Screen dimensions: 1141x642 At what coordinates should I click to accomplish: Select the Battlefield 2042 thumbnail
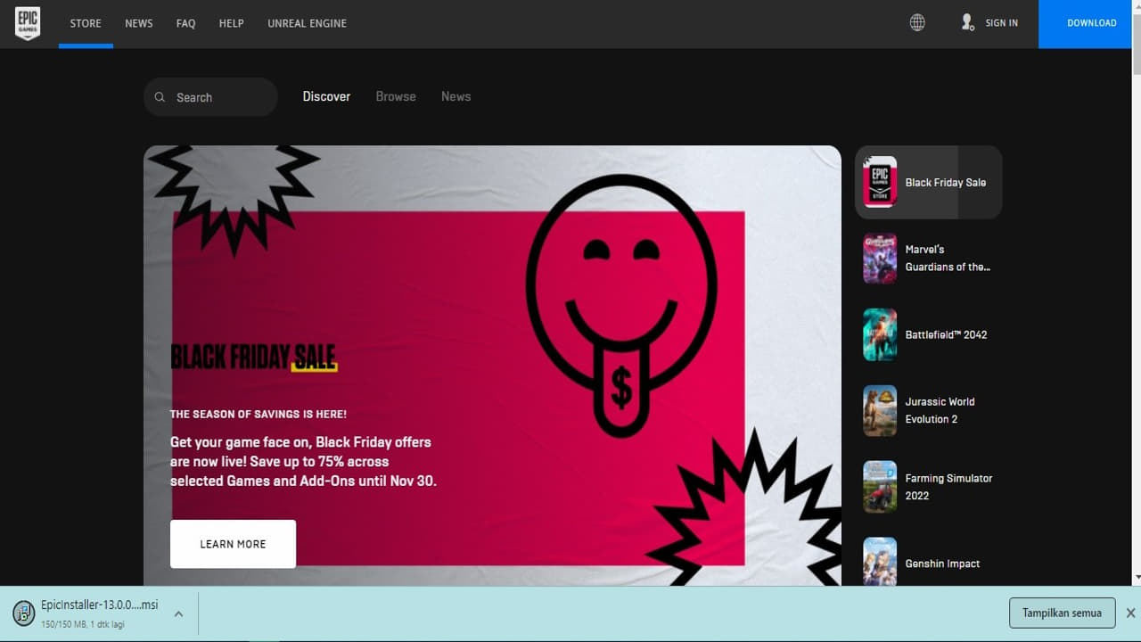coord(880,334)
